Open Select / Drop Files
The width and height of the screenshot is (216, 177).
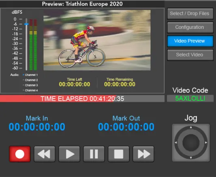[190, 13]
